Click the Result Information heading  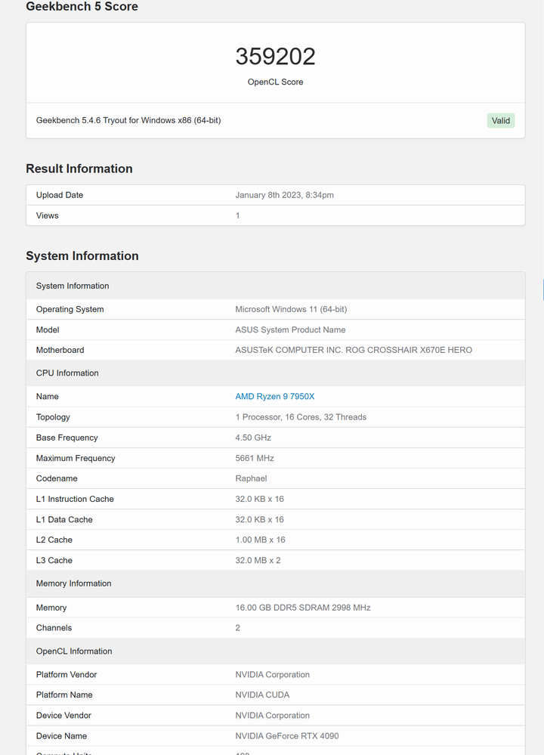pos(79,169)
